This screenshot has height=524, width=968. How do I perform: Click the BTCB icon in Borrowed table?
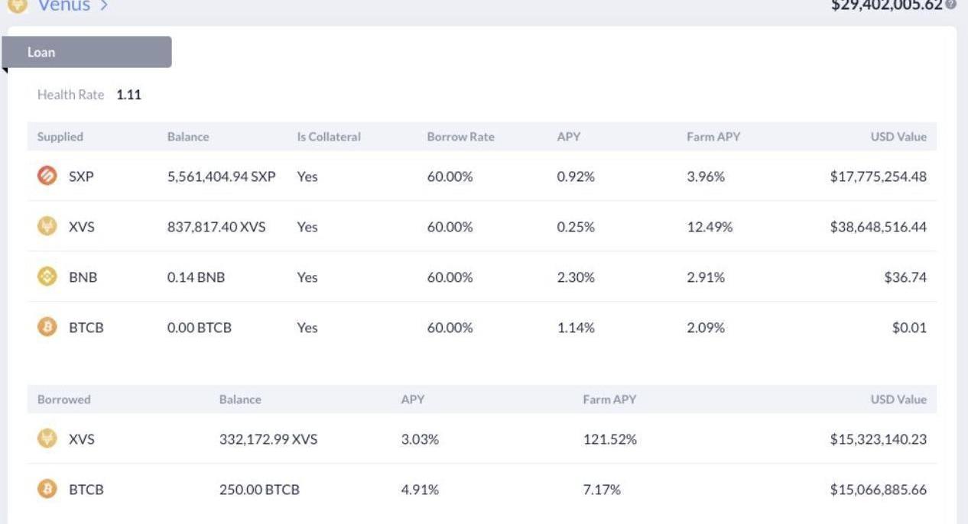[47, 490]
